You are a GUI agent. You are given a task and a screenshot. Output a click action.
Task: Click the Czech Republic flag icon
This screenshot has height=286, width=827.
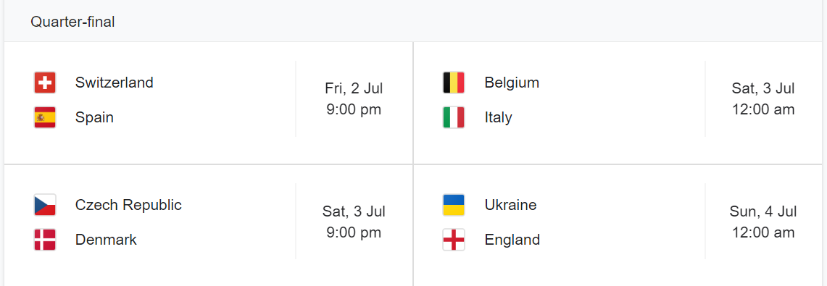coord(45,205)
